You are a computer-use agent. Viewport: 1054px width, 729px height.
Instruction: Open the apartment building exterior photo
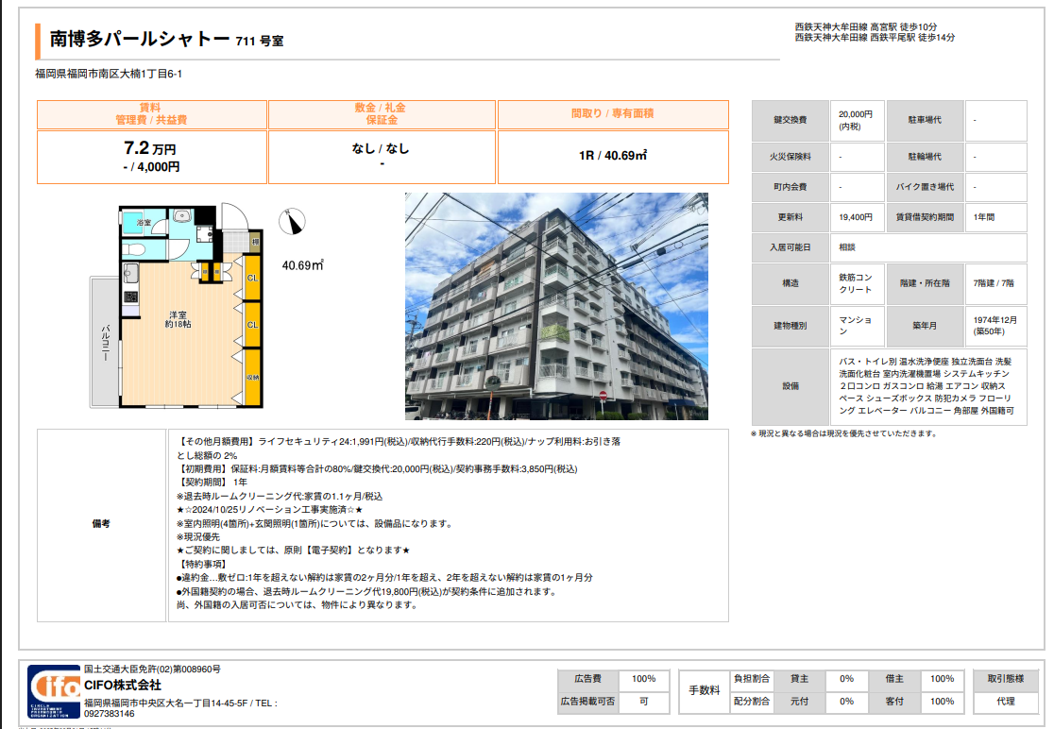pos(556,306)
